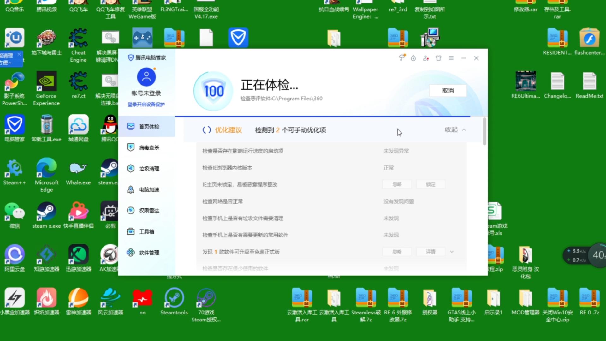
Task: Click 忽略 for 软件可升级 row
Action: coord(397,252)
